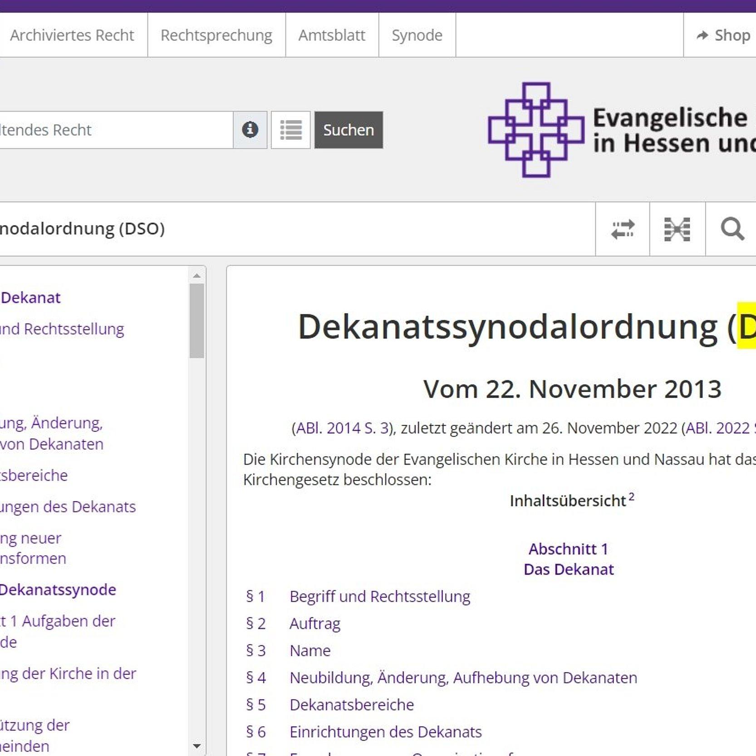Open the Archiviertes Recht tab
756x756 pixels.
coord(72,35)
